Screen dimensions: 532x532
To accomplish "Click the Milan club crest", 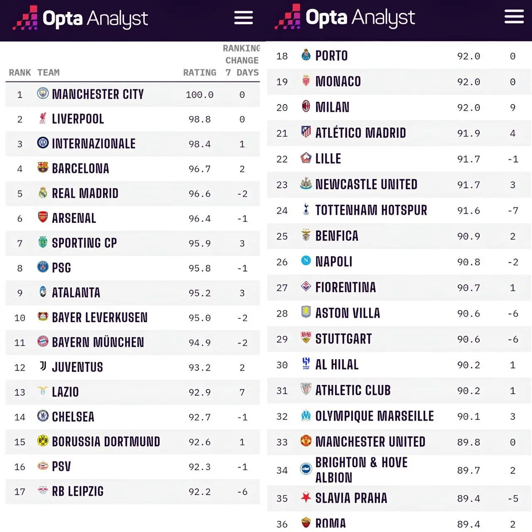I will [306, 106].
